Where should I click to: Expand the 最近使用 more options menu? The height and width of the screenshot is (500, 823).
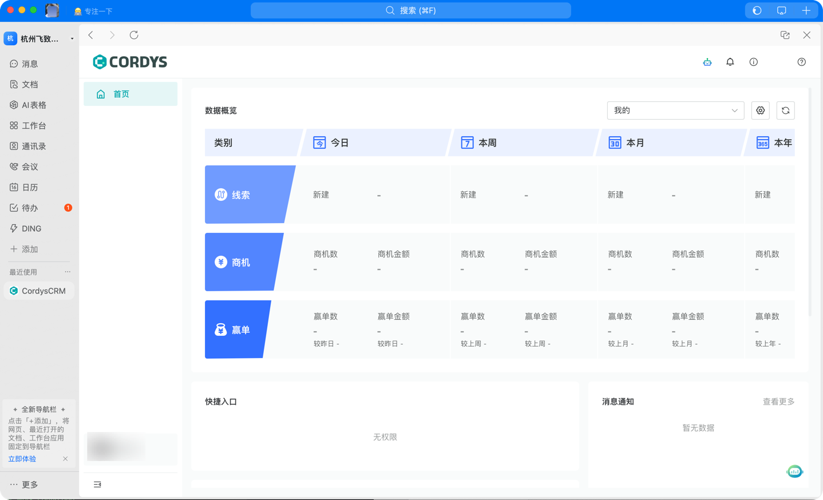click(67, 271)
